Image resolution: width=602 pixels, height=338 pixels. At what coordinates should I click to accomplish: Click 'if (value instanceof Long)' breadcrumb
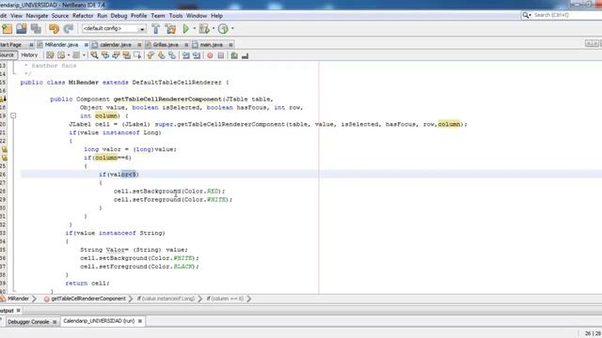coord(166,299)
